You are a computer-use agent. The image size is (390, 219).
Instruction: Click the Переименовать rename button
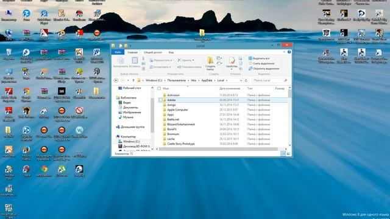point(190,67)
